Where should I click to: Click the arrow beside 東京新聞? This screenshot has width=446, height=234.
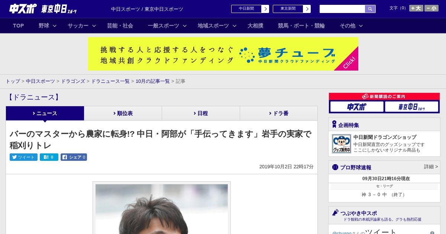point(307,9)
